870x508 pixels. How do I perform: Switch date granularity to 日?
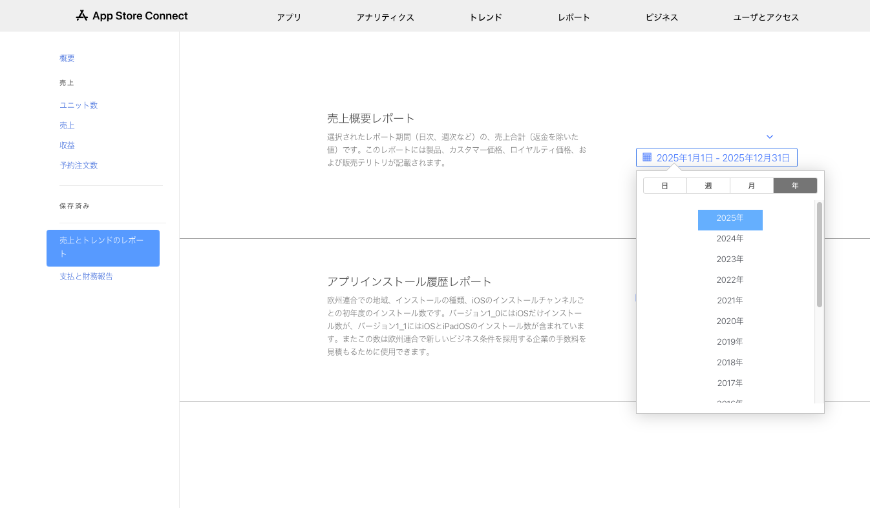(664, 186)
